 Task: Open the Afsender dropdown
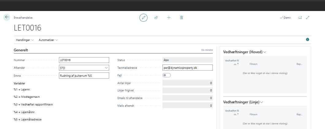point(106,68)
